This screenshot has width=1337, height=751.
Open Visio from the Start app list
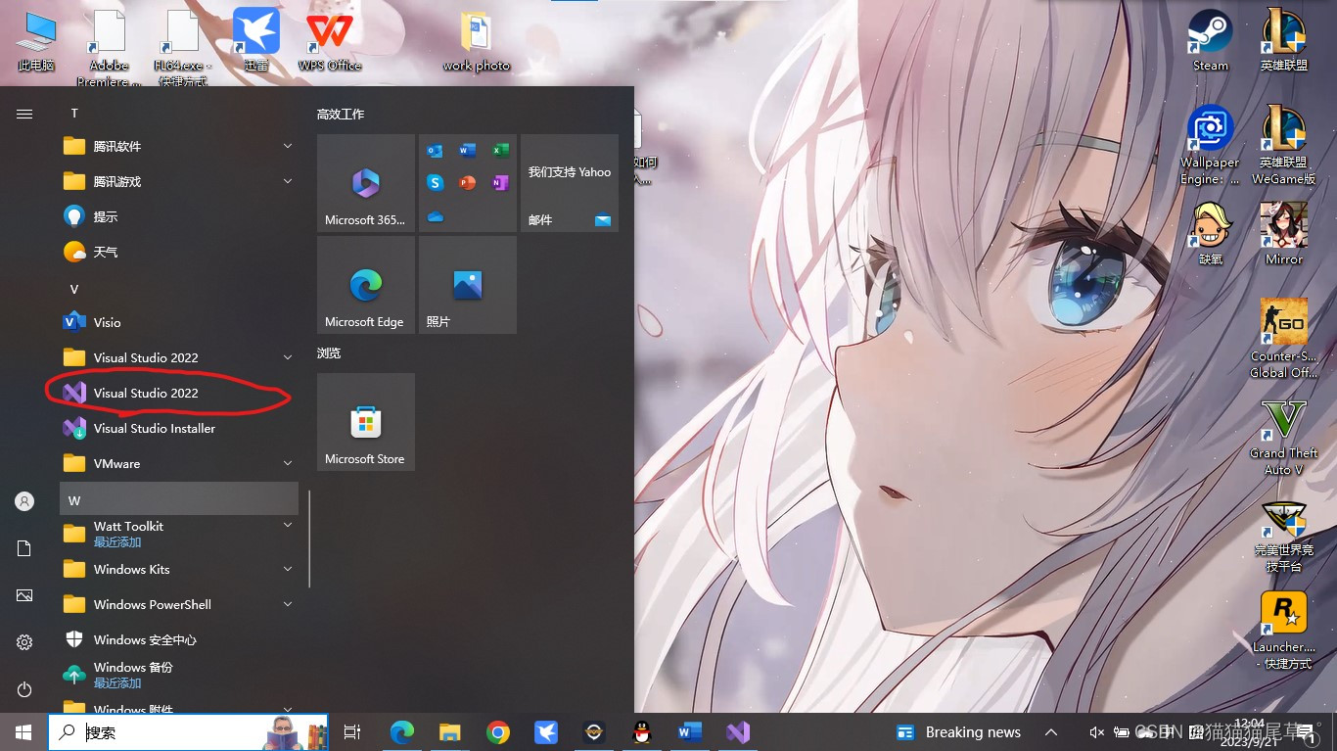coord(179,322)
